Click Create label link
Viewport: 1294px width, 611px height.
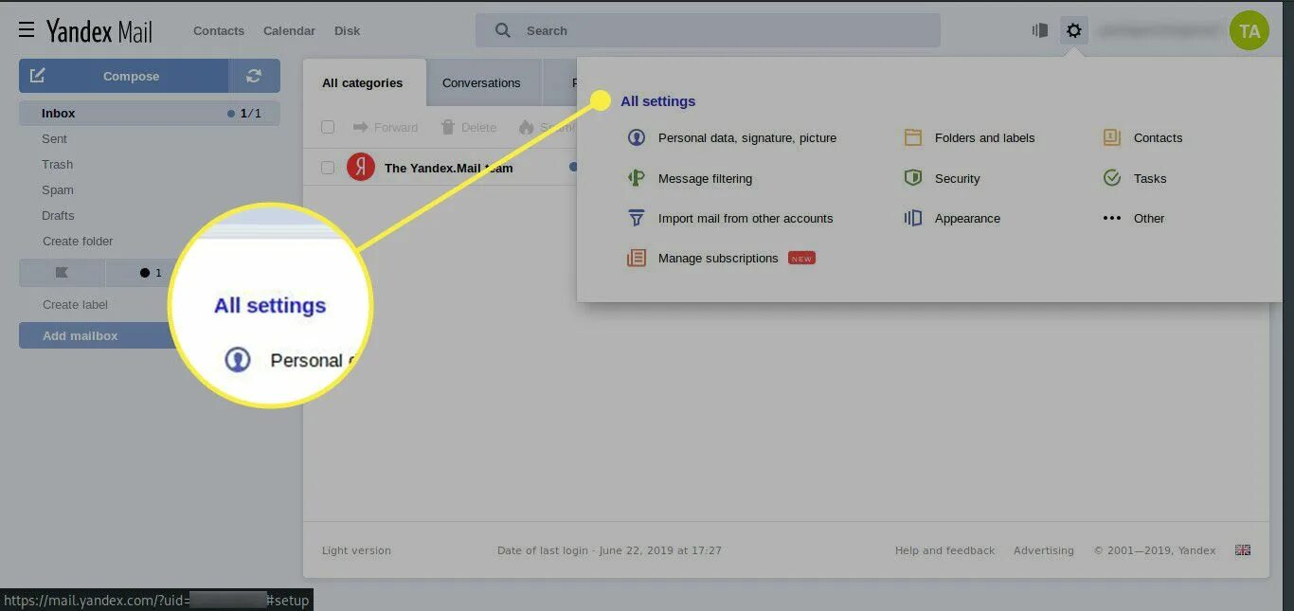coord(75,304)
